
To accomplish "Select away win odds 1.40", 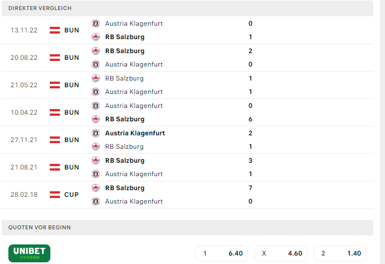I will (340, 253).
